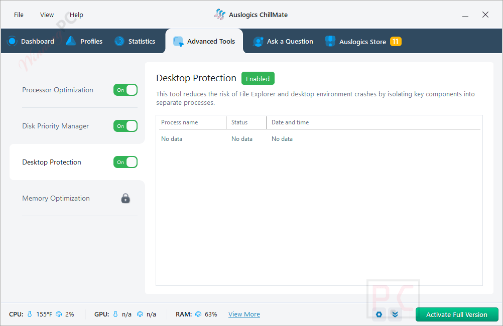
Task: Click the RAM usage gauge icon
Action: click(x=198, y=314)
